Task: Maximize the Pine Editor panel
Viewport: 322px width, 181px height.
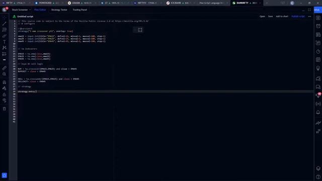Action: tap(309, 10)
